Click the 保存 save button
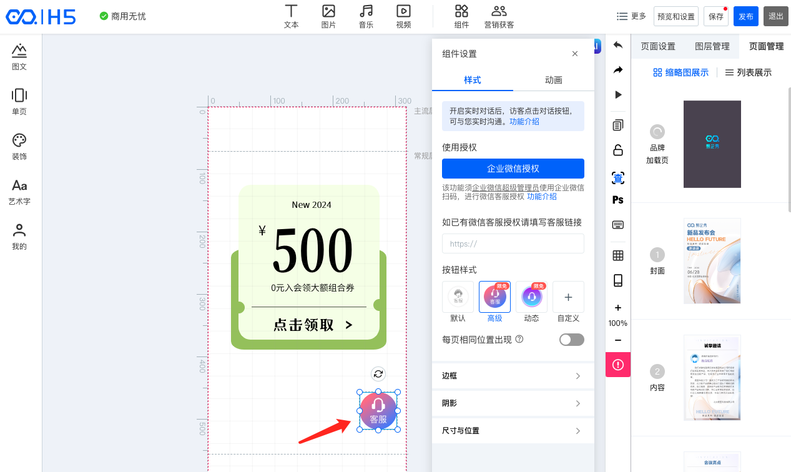This screenshot has width=791, height=472. (x=716, y=16)
